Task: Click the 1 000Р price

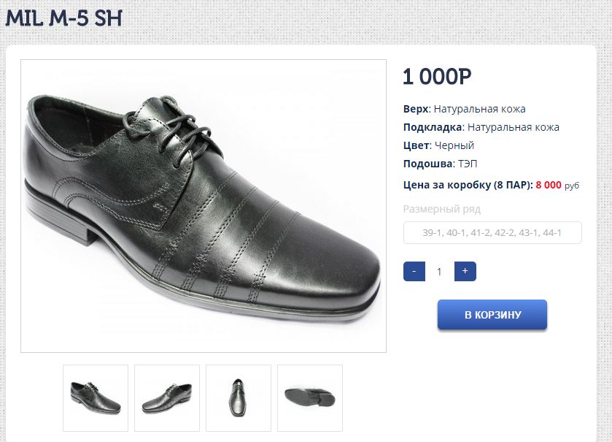Action: tap(437, 77)
